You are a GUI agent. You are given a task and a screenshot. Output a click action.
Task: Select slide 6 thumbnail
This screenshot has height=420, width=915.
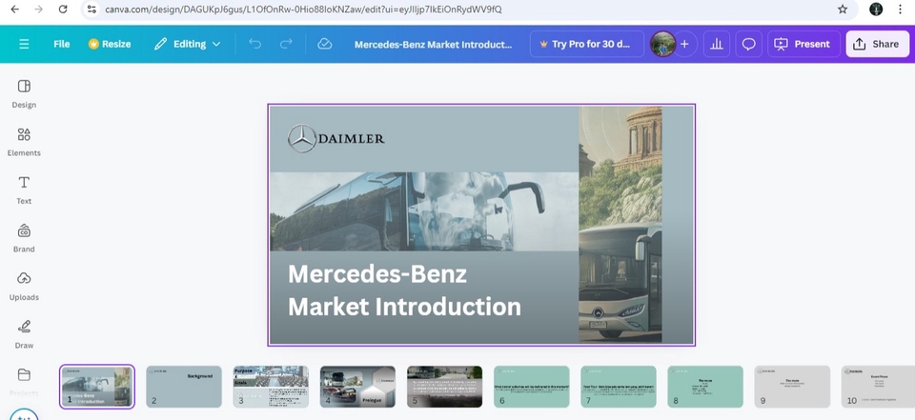tap(532, 386)
